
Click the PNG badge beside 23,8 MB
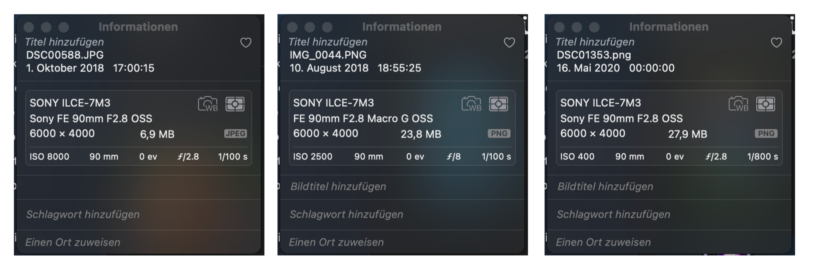(x=499, y=134)
